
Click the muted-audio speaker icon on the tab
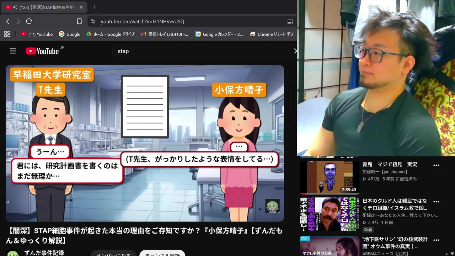point(15,7)
